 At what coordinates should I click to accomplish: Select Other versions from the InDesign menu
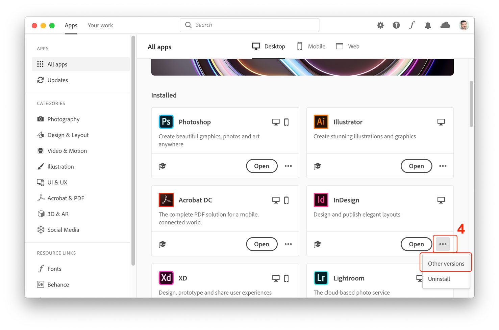tap(446, 263)
